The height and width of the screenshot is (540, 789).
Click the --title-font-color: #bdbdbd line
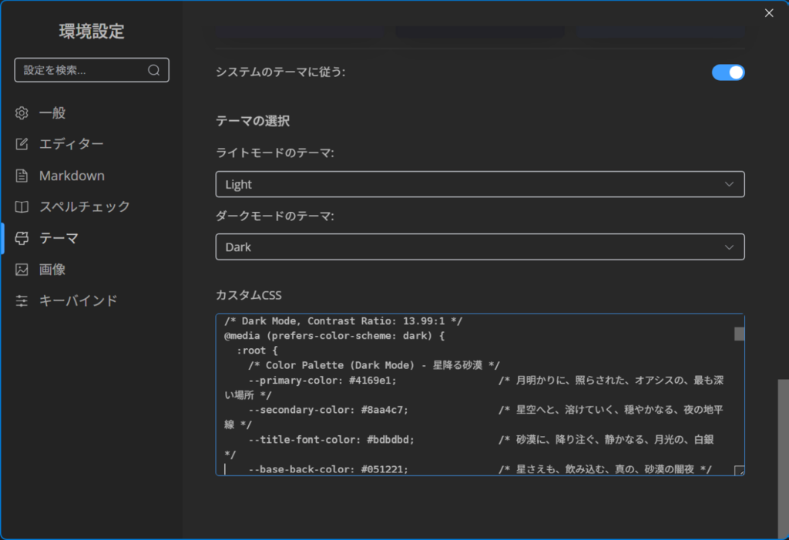click(x=331, y=440)
